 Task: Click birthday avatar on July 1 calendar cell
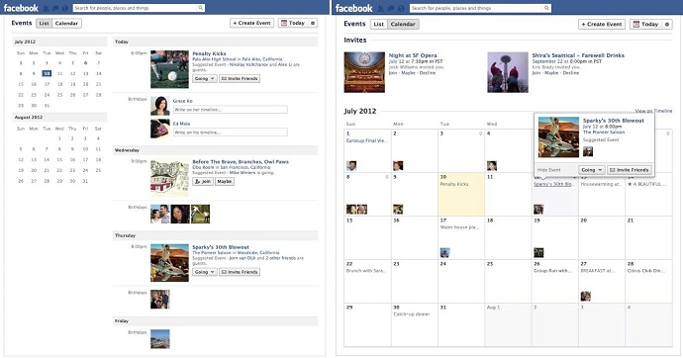351,165
